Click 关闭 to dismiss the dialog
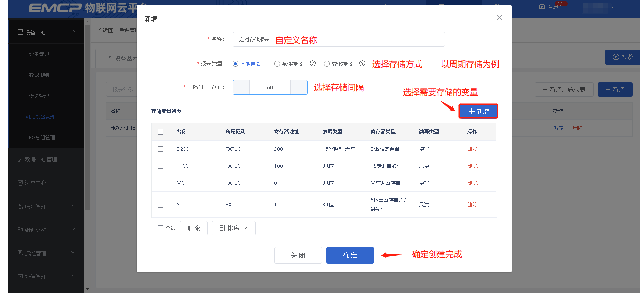Viewport: 640px width, 296px height. pyautogui.click(x=298, y=255)
